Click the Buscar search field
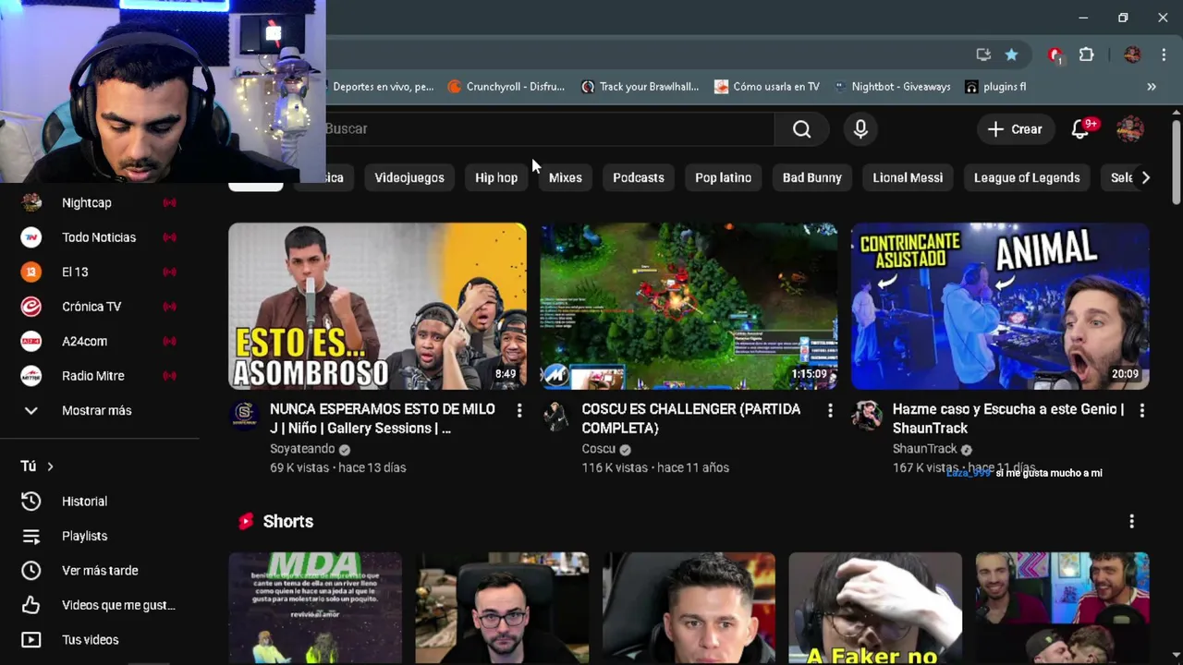The width and height of the screenshot is (1183, 665). (549, 129)
